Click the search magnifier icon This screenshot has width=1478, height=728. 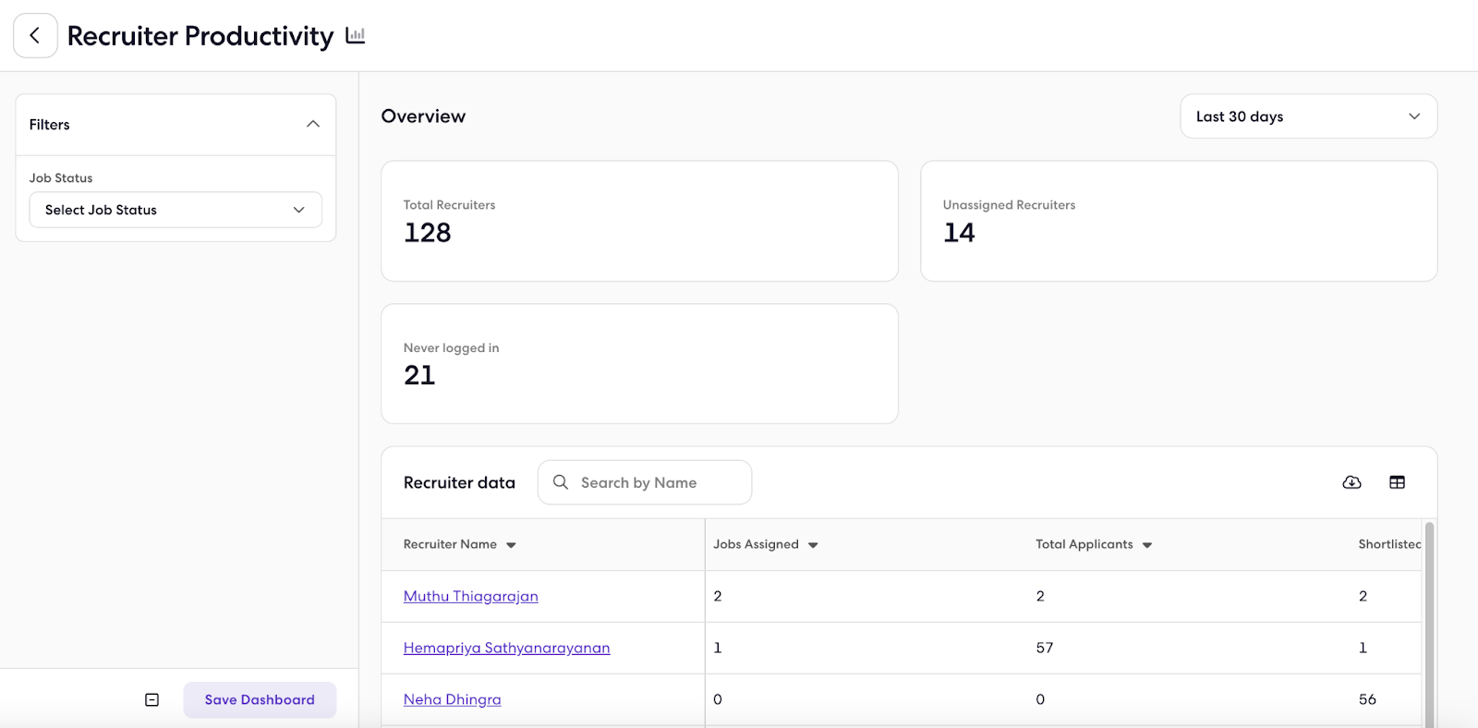pos(561,482)
